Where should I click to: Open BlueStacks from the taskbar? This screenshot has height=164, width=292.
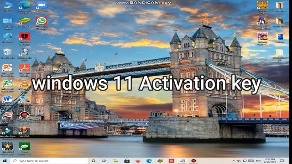click(160, 161)
